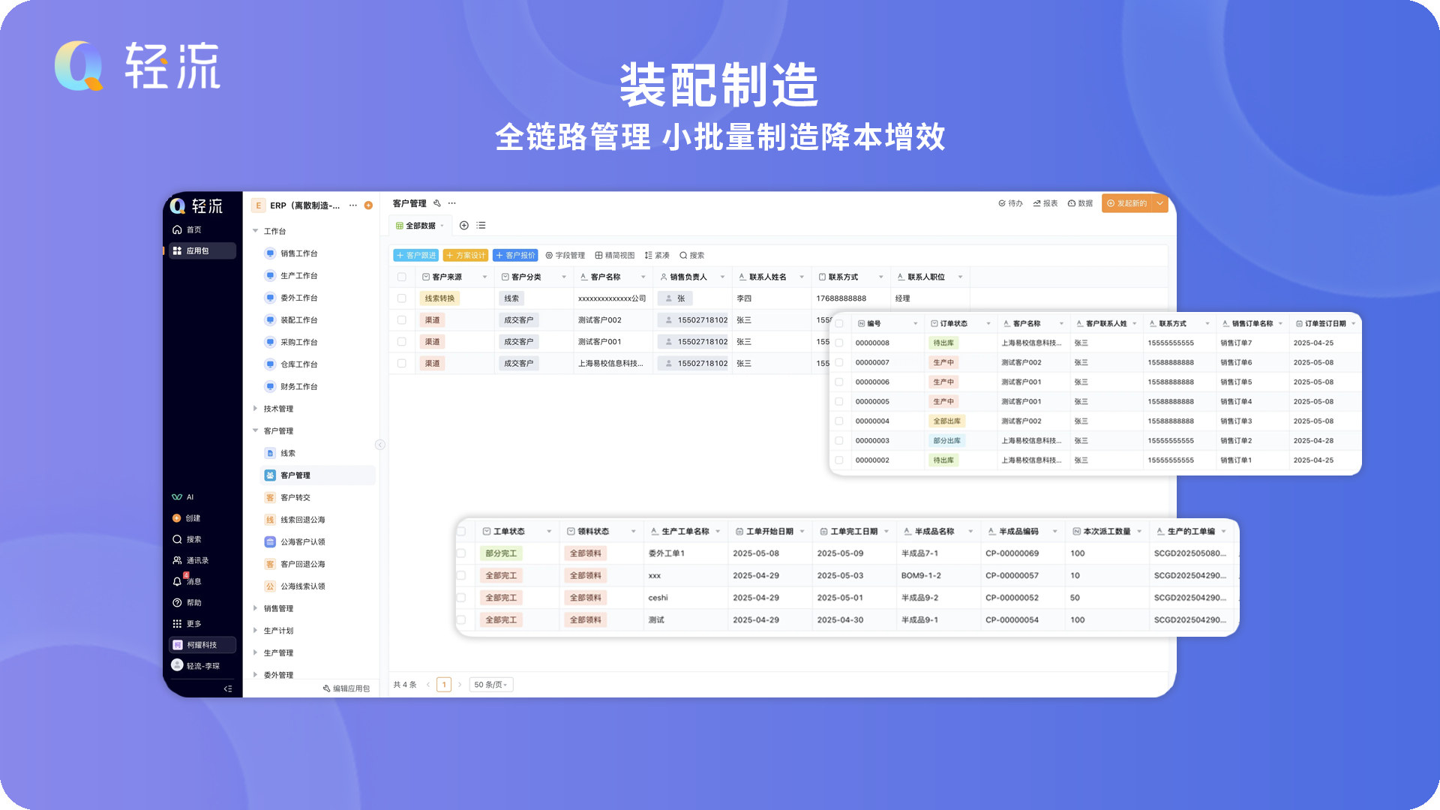Open 轻流-李琛 user profile avatar
1440x810 pixels.
177,665
